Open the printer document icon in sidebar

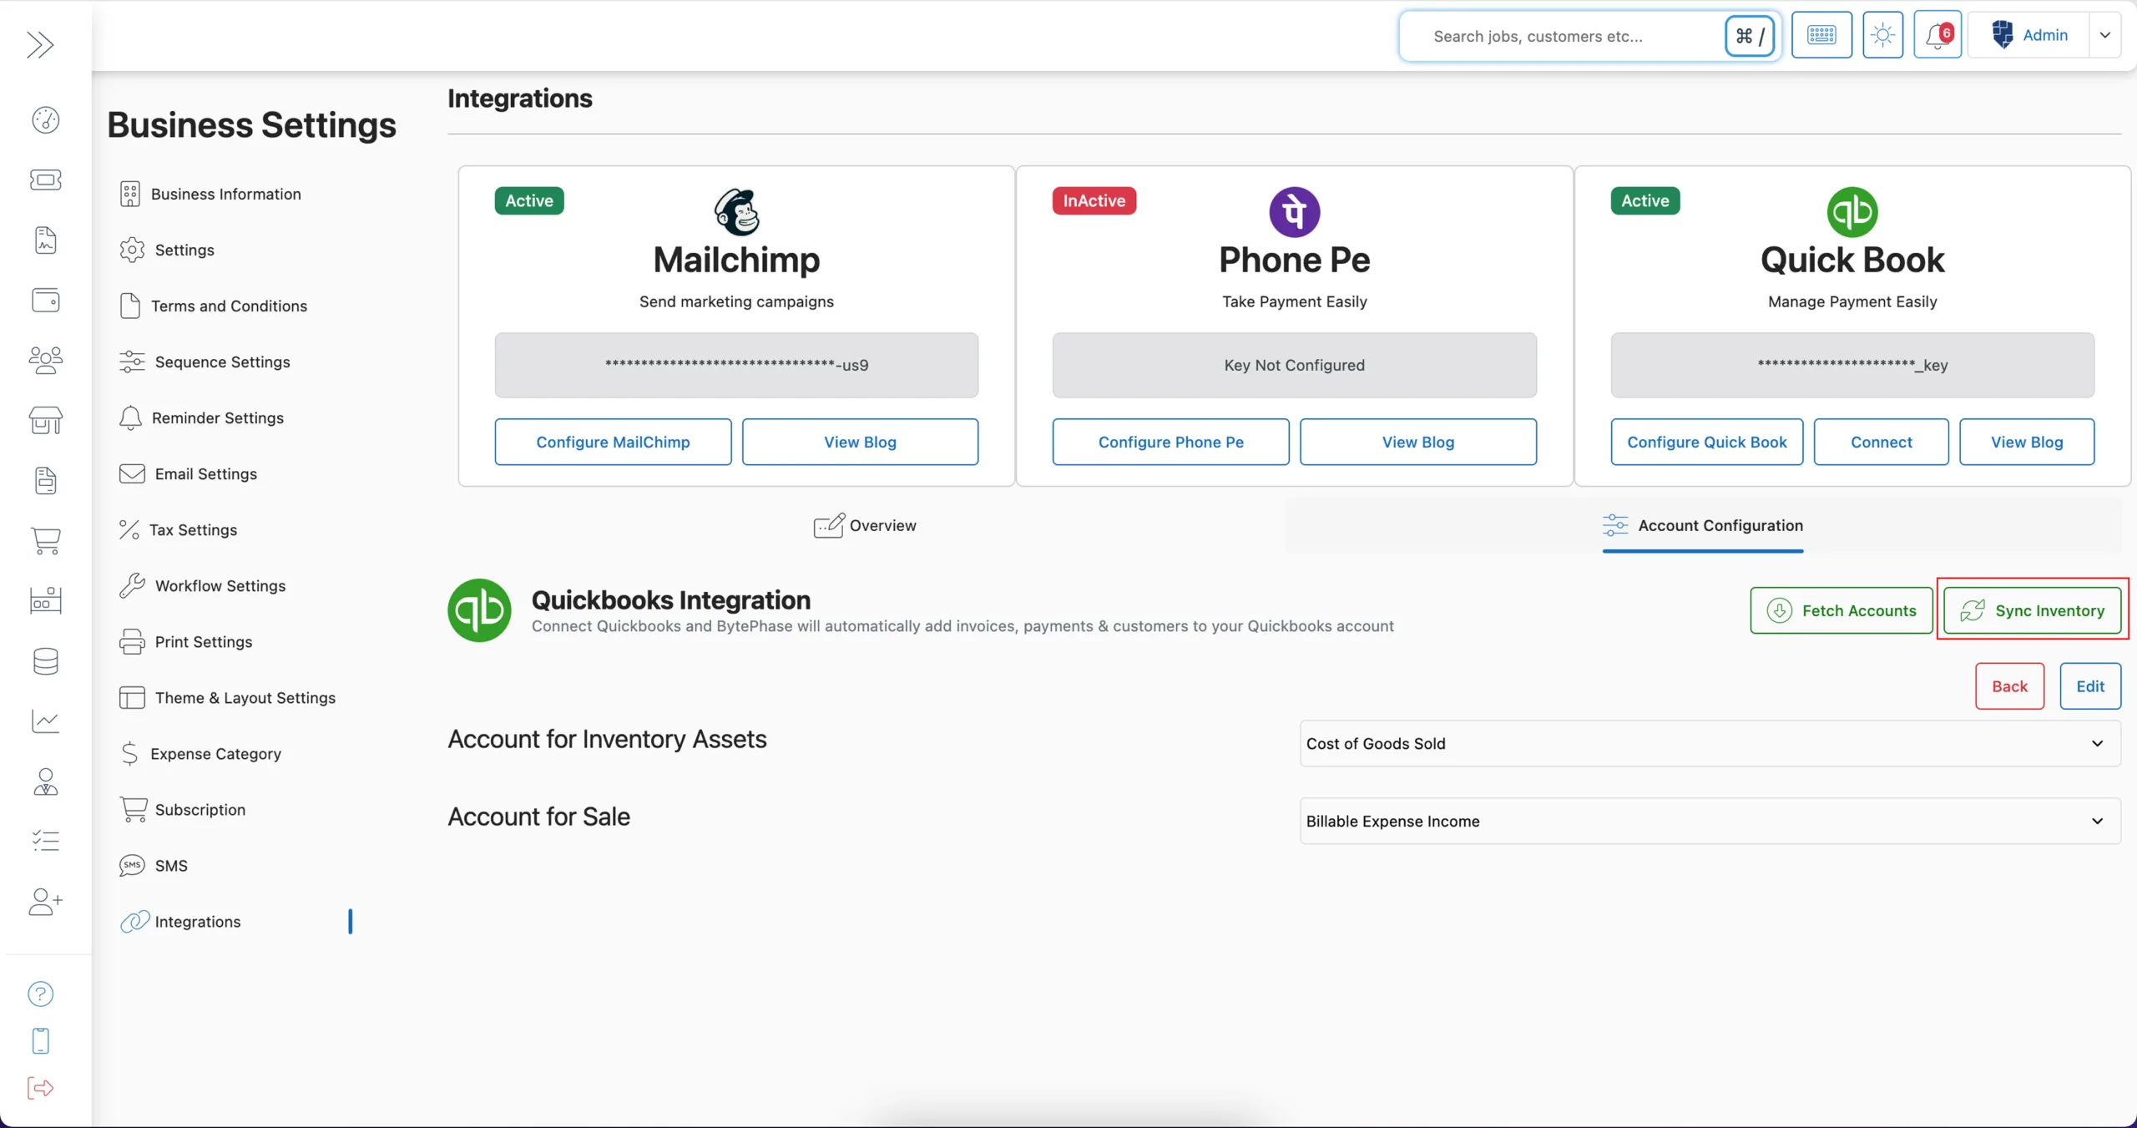[x=46, y=481]
